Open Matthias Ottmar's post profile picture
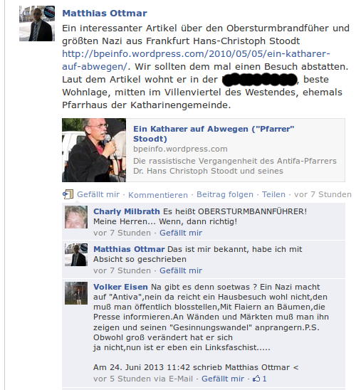Screen dimensions: 361x390 [x=37, y=23]
